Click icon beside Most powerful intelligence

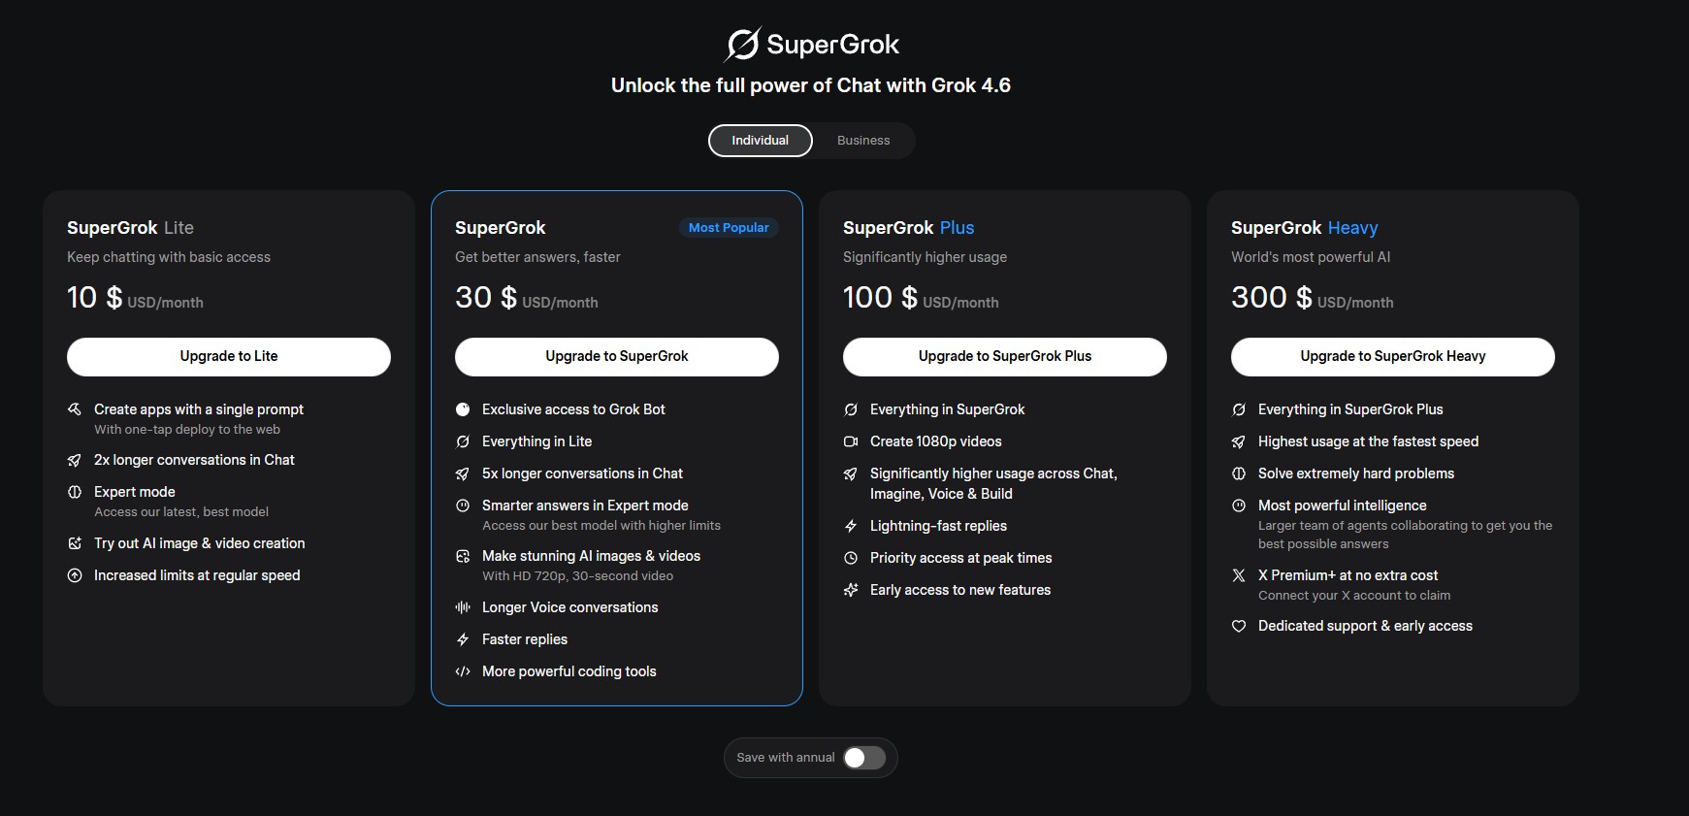(x=1239, y=506)
